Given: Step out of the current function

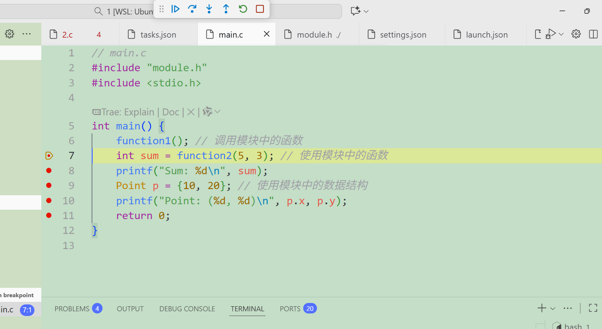Looking at the screenshot, I should pos(226,9).
